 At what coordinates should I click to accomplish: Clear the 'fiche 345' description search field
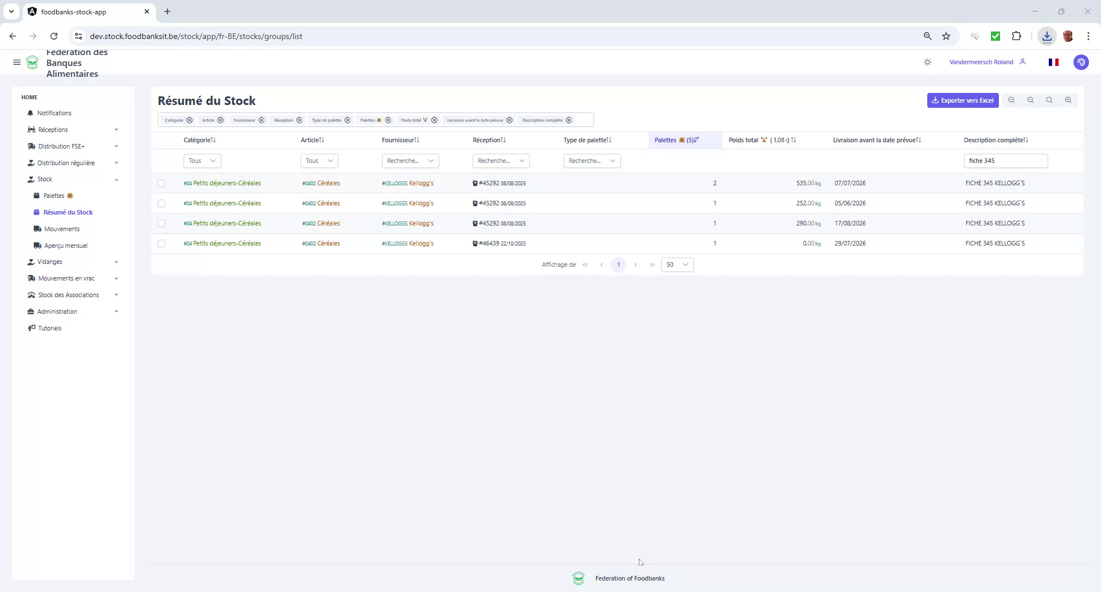pyautogui.click(x=1005, y=161)
